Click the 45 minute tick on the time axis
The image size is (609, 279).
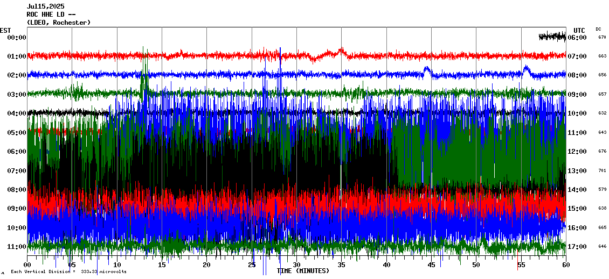[431, 265]
